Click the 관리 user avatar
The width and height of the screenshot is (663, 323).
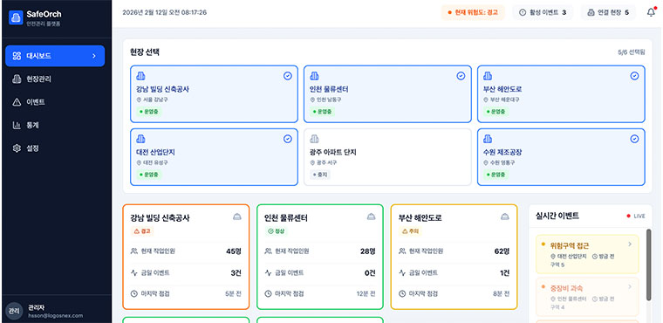pos(14,311)
